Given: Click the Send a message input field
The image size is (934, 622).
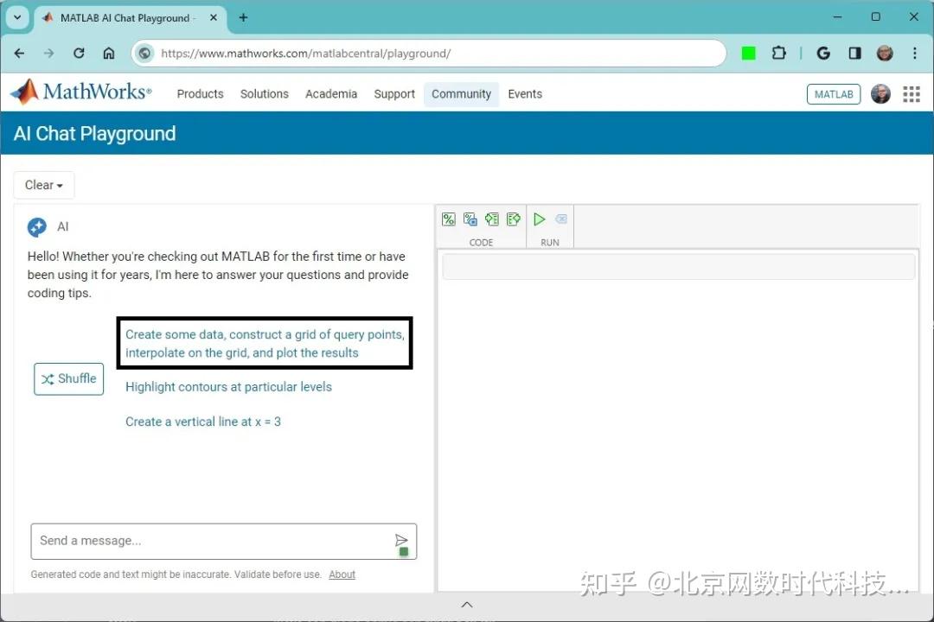Looking at the screenshot, I should pyautogui.click(x=208, y=541).
